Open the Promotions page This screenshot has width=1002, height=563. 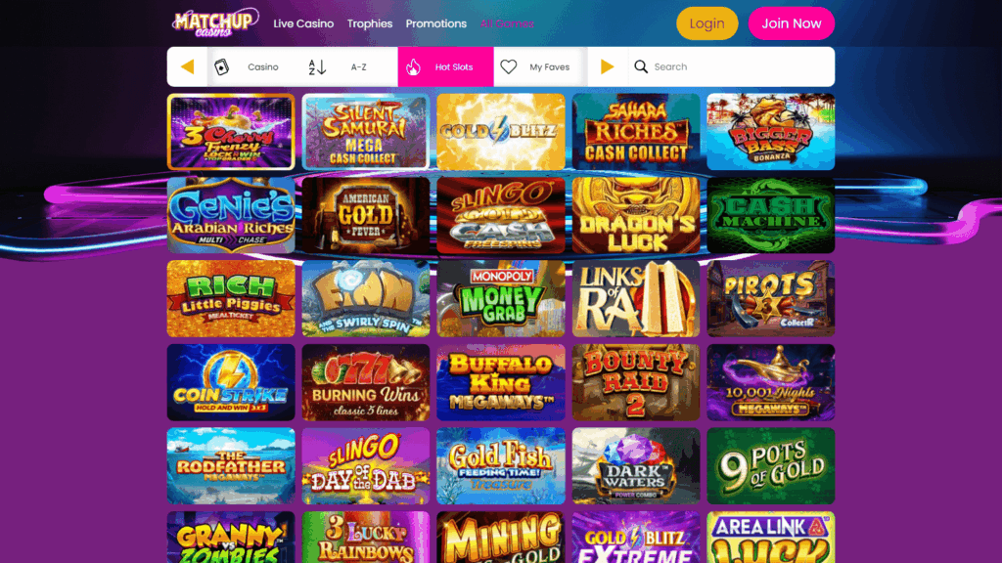pyautogui.click(x=435, y=23)
